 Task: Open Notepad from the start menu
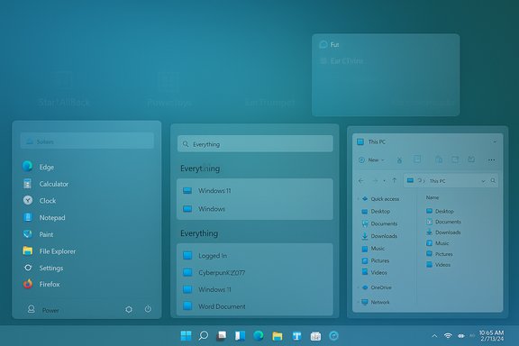tap(44, 217)
